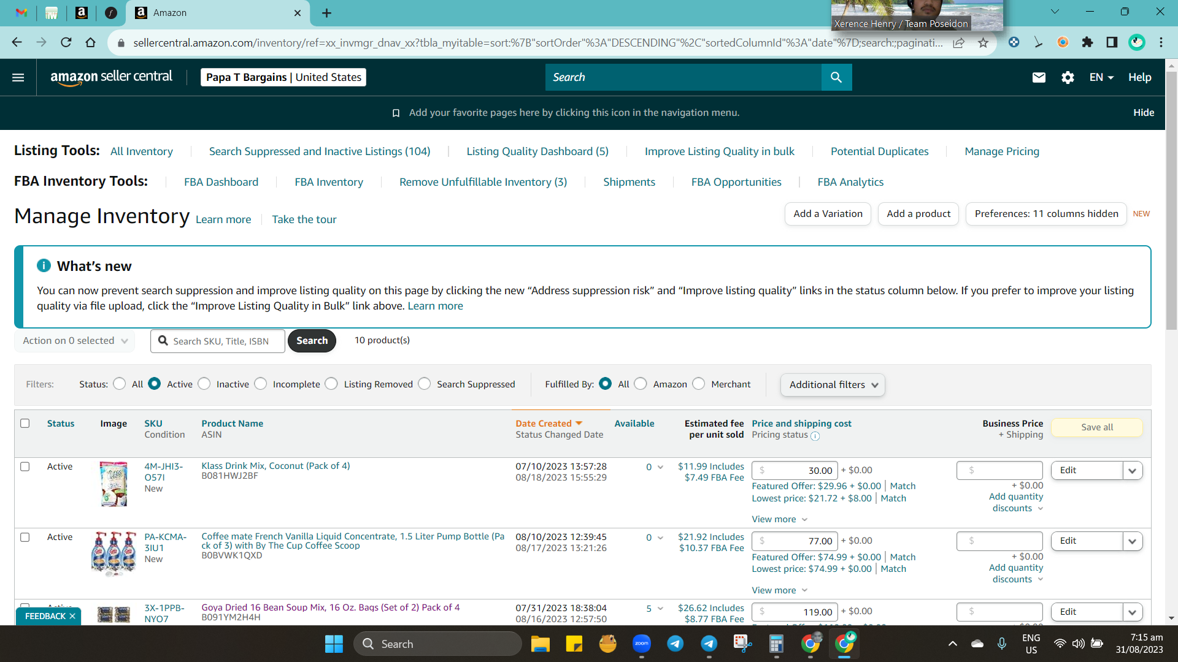Click the Coffee mate product thumbnail
Image resolution: width=1178 pixels, height=662 pixels.
pos(114,554)
